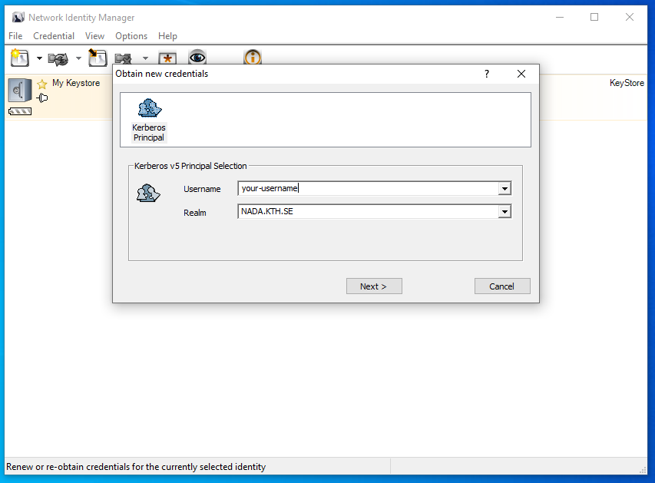
Task: Click the Import credentials toolbar icon
Action: coord(98,58)
